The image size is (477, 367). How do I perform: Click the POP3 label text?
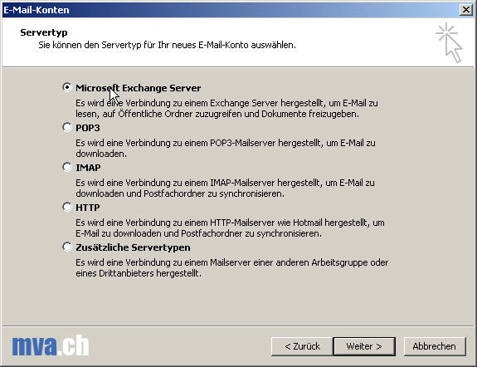(88, 128)
